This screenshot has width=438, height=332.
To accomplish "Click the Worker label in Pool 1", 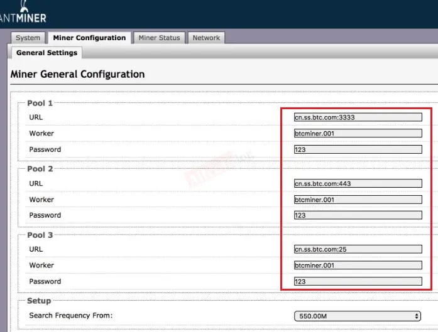I will tap(41, 133).
